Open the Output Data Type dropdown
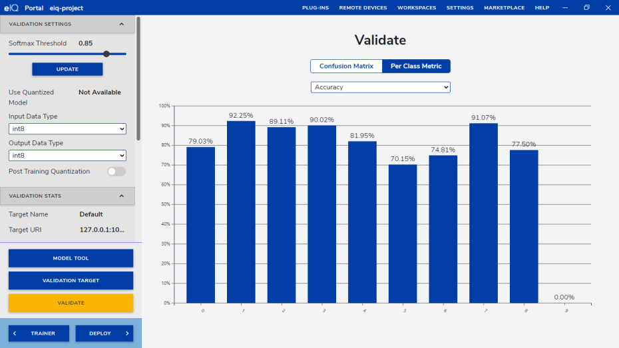The image size is (619, 348). coord(67,156)
